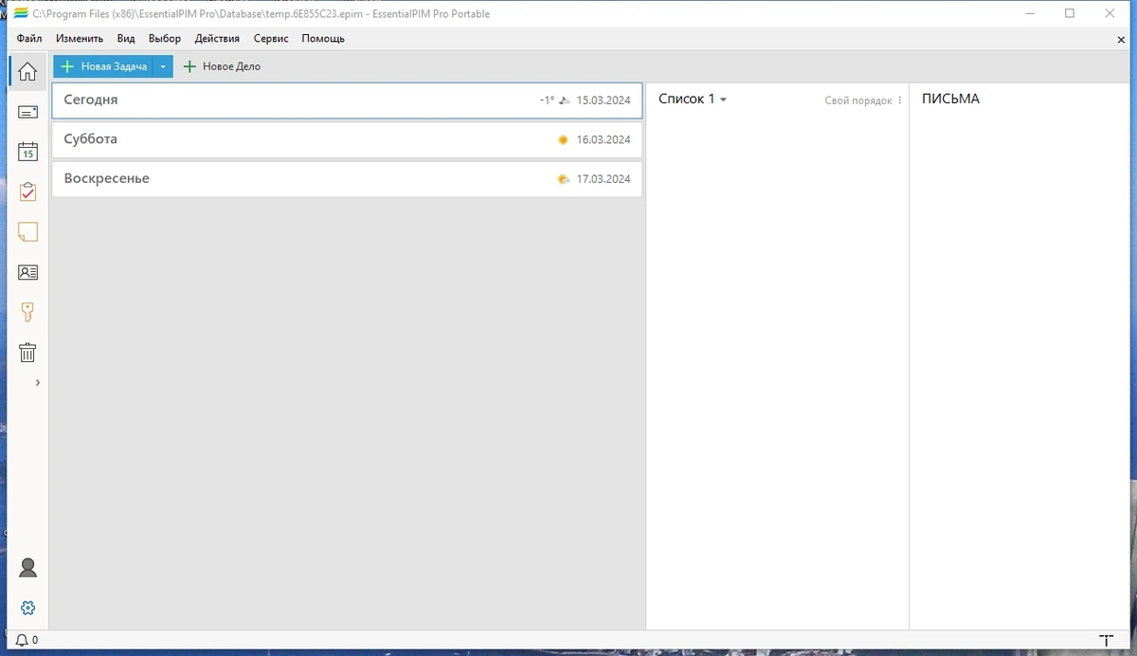
Task: Open the Список 1 dropdown
Action: tap(693, 99)
